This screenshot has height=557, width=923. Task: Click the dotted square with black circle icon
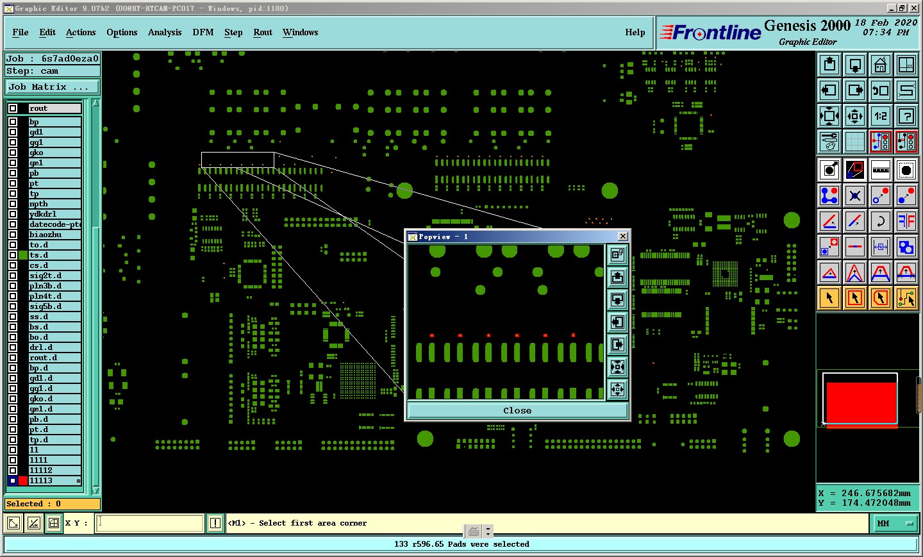906,170
